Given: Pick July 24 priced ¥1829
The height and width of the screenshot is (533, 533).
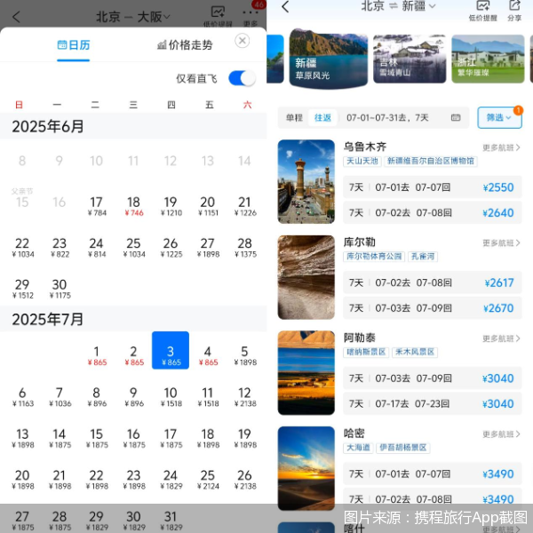Looking at the screenshot, I should point(171,480).
